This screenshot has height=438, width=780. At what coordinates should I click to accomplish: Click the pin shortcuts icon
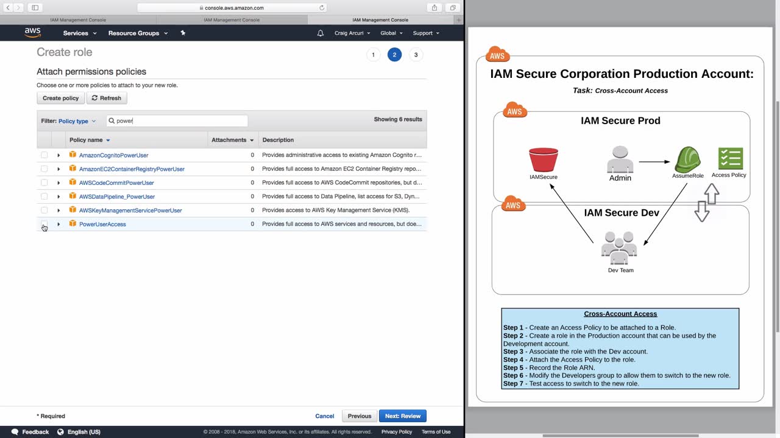coord(183,33)
